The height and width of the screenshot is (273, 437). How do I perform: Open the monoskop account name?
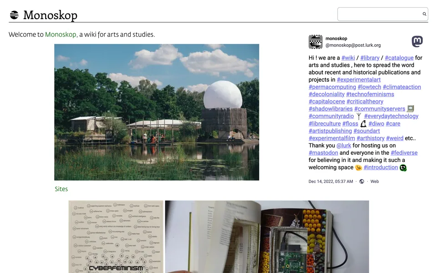coord(336,38)
